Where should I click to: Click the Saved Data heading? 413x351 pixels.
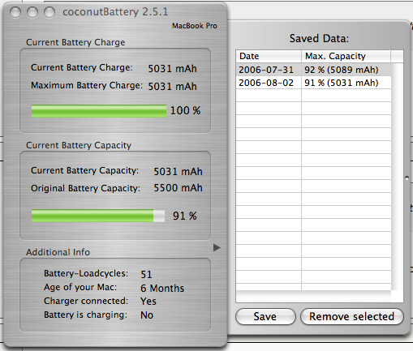[x=319, y=38]
